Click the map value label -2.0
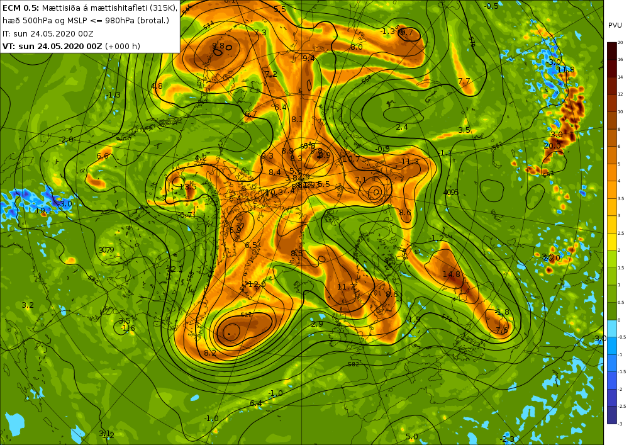This screenshot has width=629, height=445. click(x=66, y=140)
